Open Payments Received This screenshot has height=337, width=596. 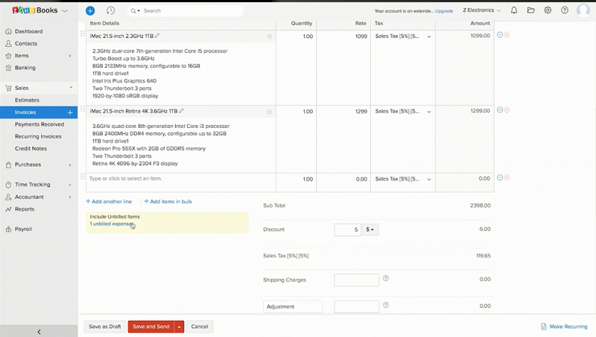(x=39, y=124)
